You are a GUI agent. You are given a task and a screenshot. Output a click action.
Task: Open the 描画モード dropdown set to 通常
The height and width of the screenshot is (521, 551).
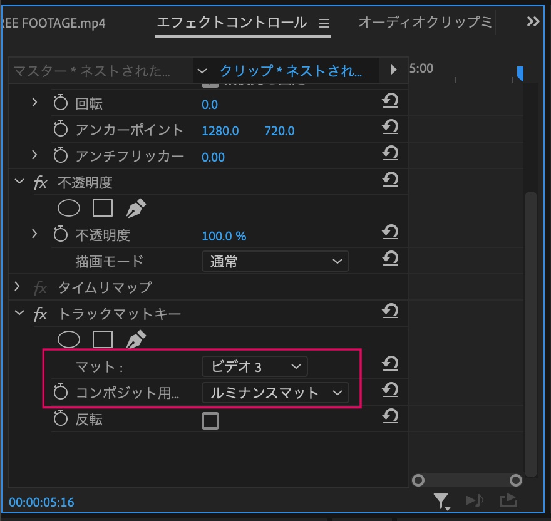(275, 261)
